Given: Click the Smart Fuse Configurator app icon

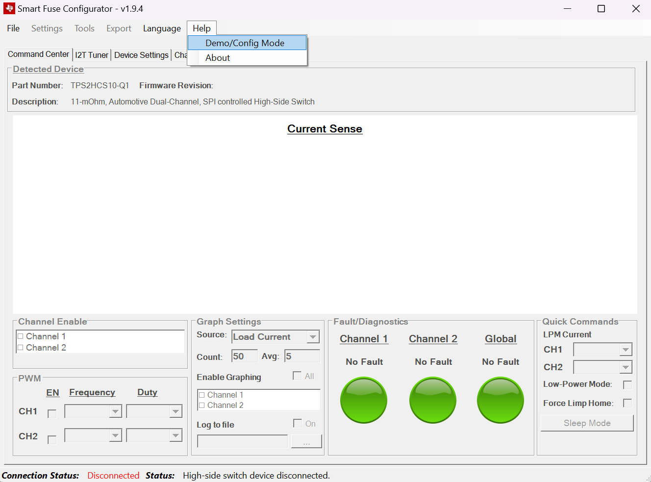Looking at the screenshot, I should coord(9,8).
